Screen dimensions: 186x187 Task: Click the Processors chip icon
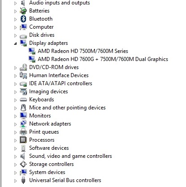23,140
